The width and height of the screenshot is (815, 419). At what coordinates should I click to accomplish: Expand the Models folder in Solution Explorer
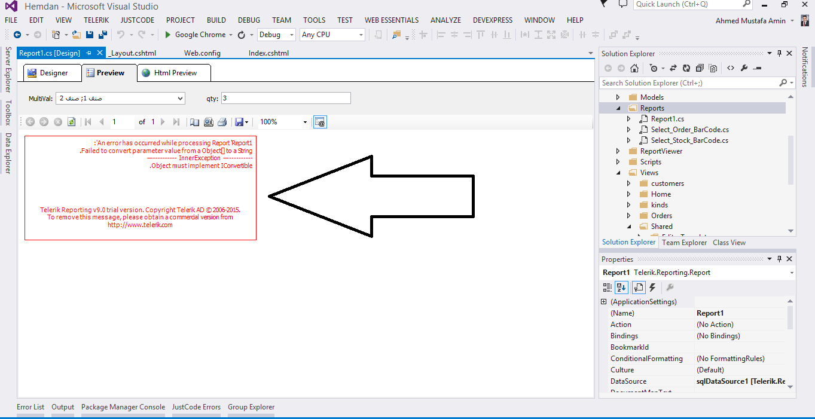[x=618, y=97]
